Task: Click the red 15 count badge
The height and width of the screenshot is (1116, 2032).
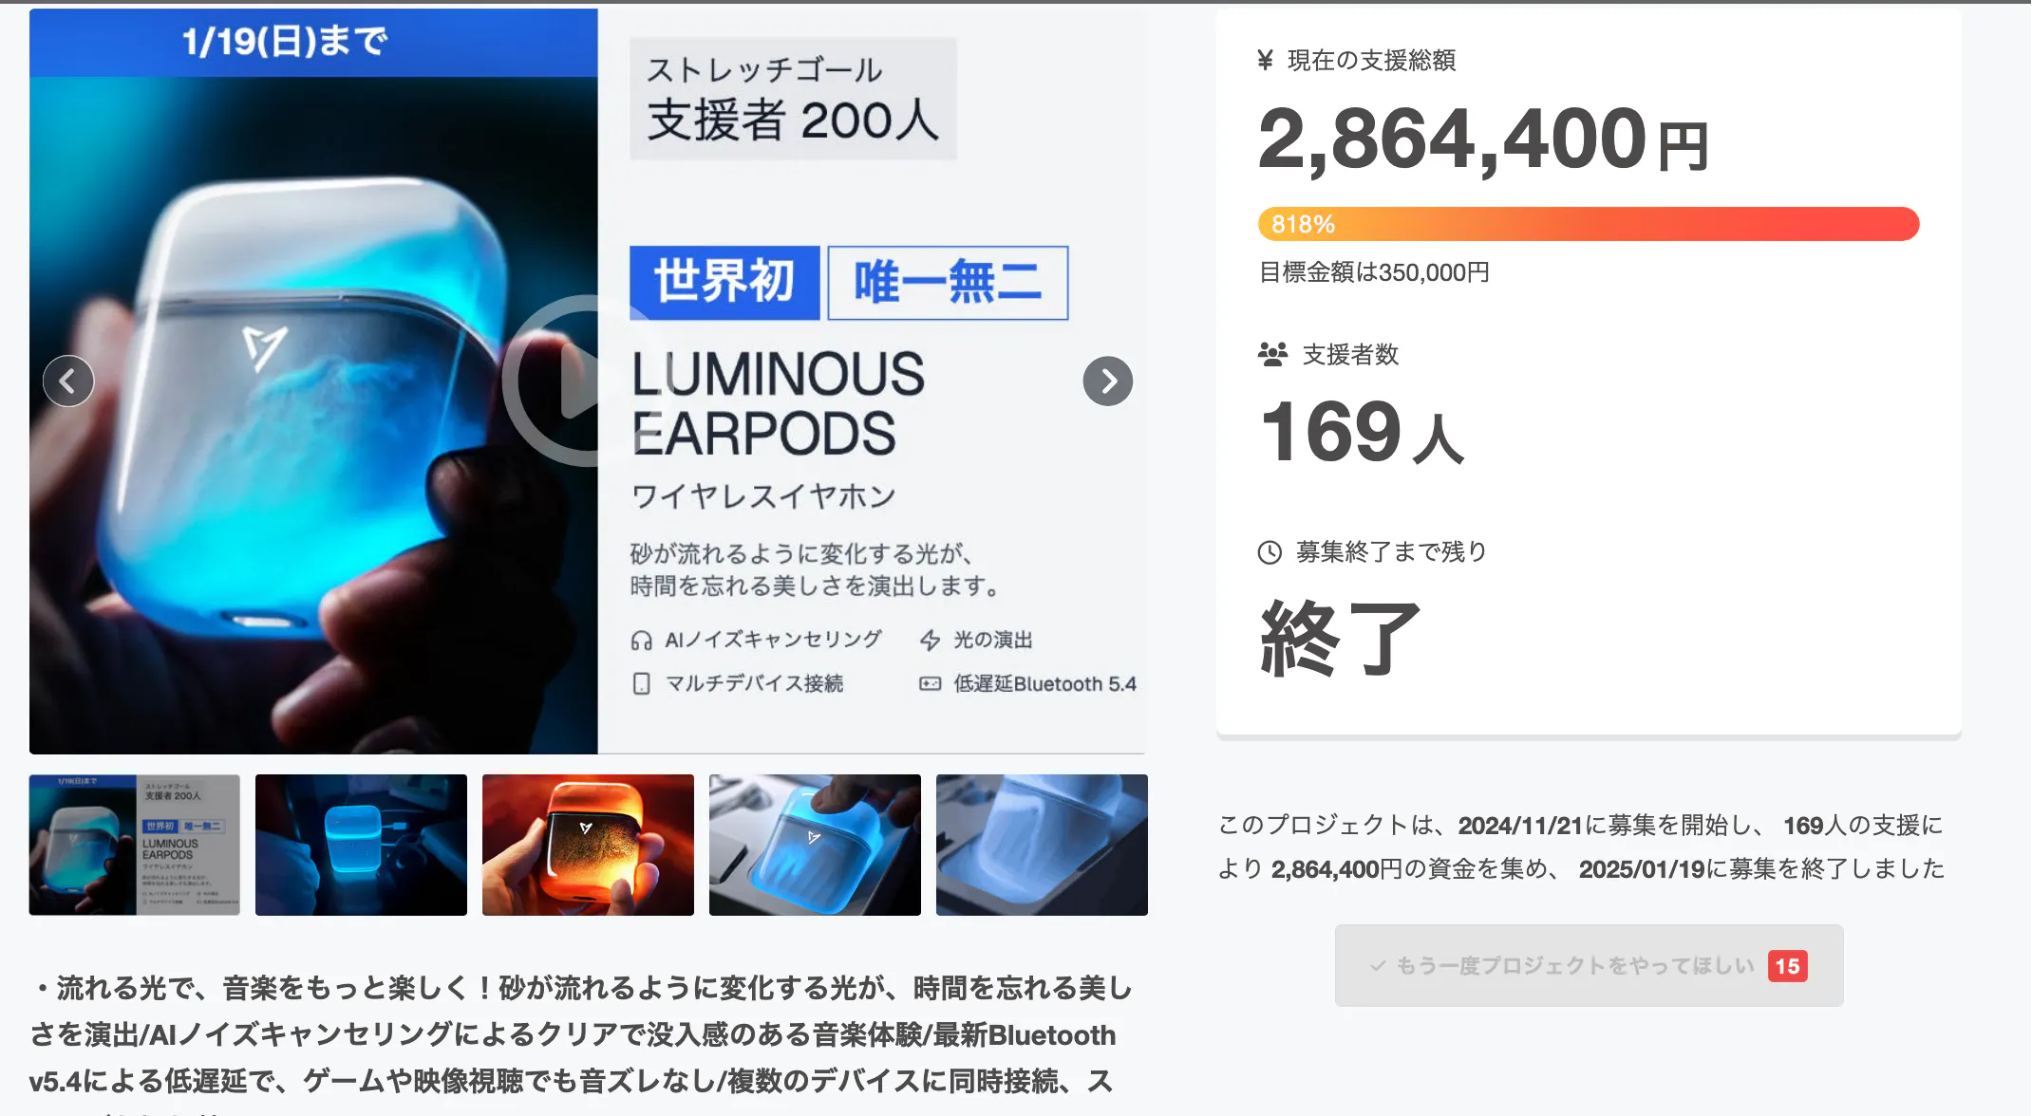Action: pyautogui.click(x=1787, y=966)
